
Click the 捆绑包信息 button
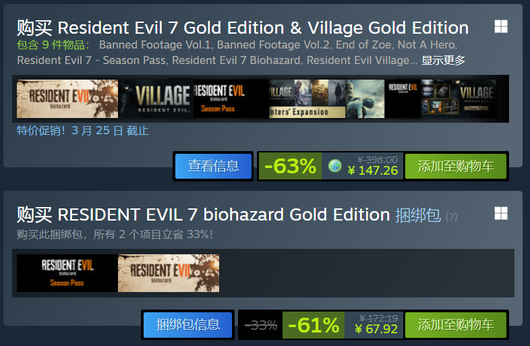[188, 324]
